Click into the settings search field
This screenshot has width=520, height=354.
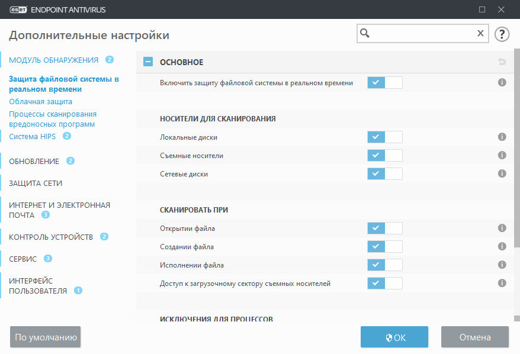[x=422, y=33]
